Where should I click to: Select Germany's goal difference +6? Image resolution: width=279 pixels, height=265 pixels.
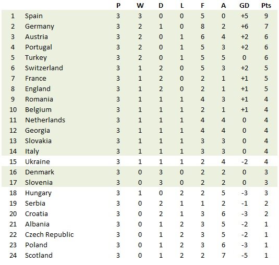pyautogui.click(x=244, y=27)
